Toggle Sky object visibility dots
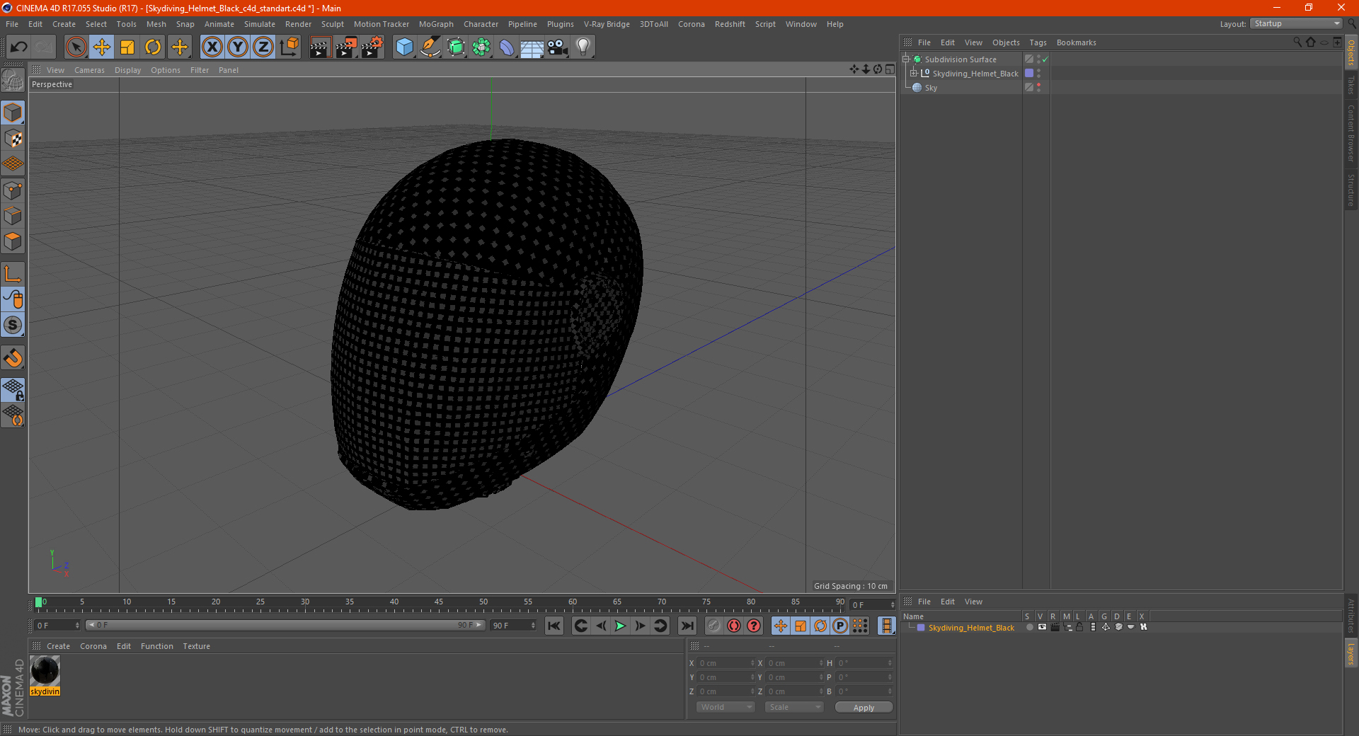This screenshot has height=736, width=1359. coord(1038,87)
